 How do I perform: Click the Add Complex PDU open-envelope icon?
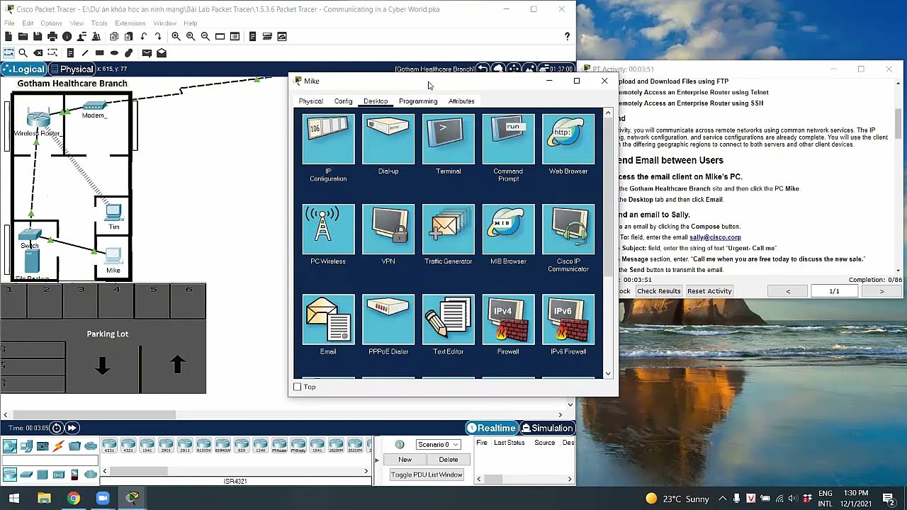coord(162,52)
